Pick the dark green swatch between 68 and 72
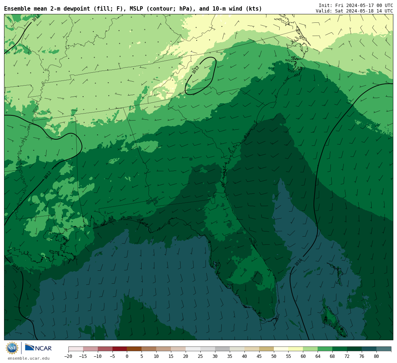Image resolution: width=397 pixels, height=363 pixels. [340, 349]
